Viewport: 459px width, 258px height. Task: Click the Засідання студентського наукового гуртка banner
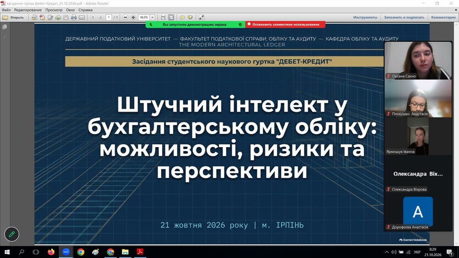pyautogui.click(x=225, y=62)
